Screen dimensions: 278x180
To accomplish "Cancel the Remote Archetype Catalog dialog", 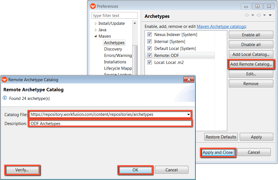I will (x=171, y=170).
